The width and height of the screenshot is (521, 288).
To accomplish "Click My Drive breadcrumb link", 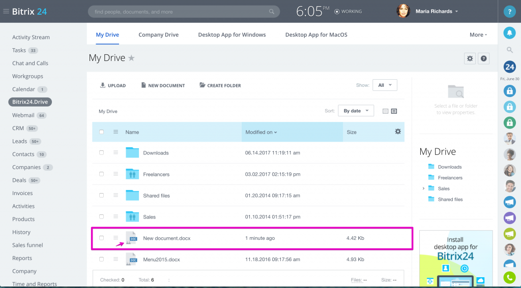I will [108, 111].
